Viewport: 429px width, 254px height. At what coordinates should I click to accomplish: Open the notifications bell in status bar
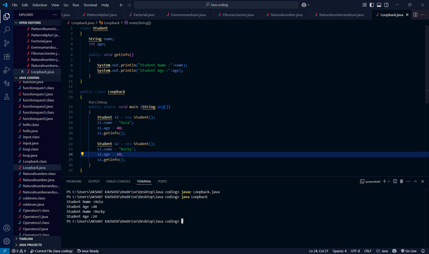click(x=423, y=251)
